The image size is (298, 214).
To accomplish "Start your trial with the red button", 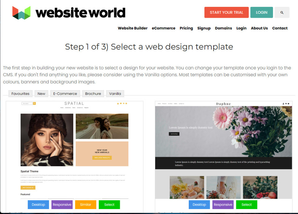I will pyautogui.click(x=226, y=12).
